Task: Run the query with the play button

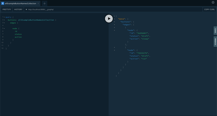Action: tap(109, 19)
